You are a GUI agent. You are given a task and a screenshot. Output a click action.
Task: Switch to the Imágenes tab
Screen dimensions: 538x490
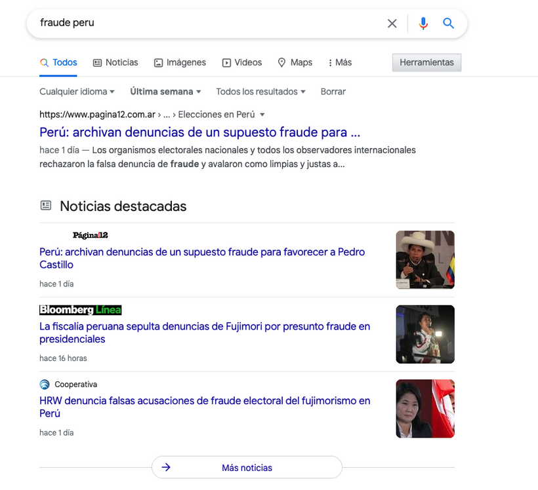[x=180, y=62]
